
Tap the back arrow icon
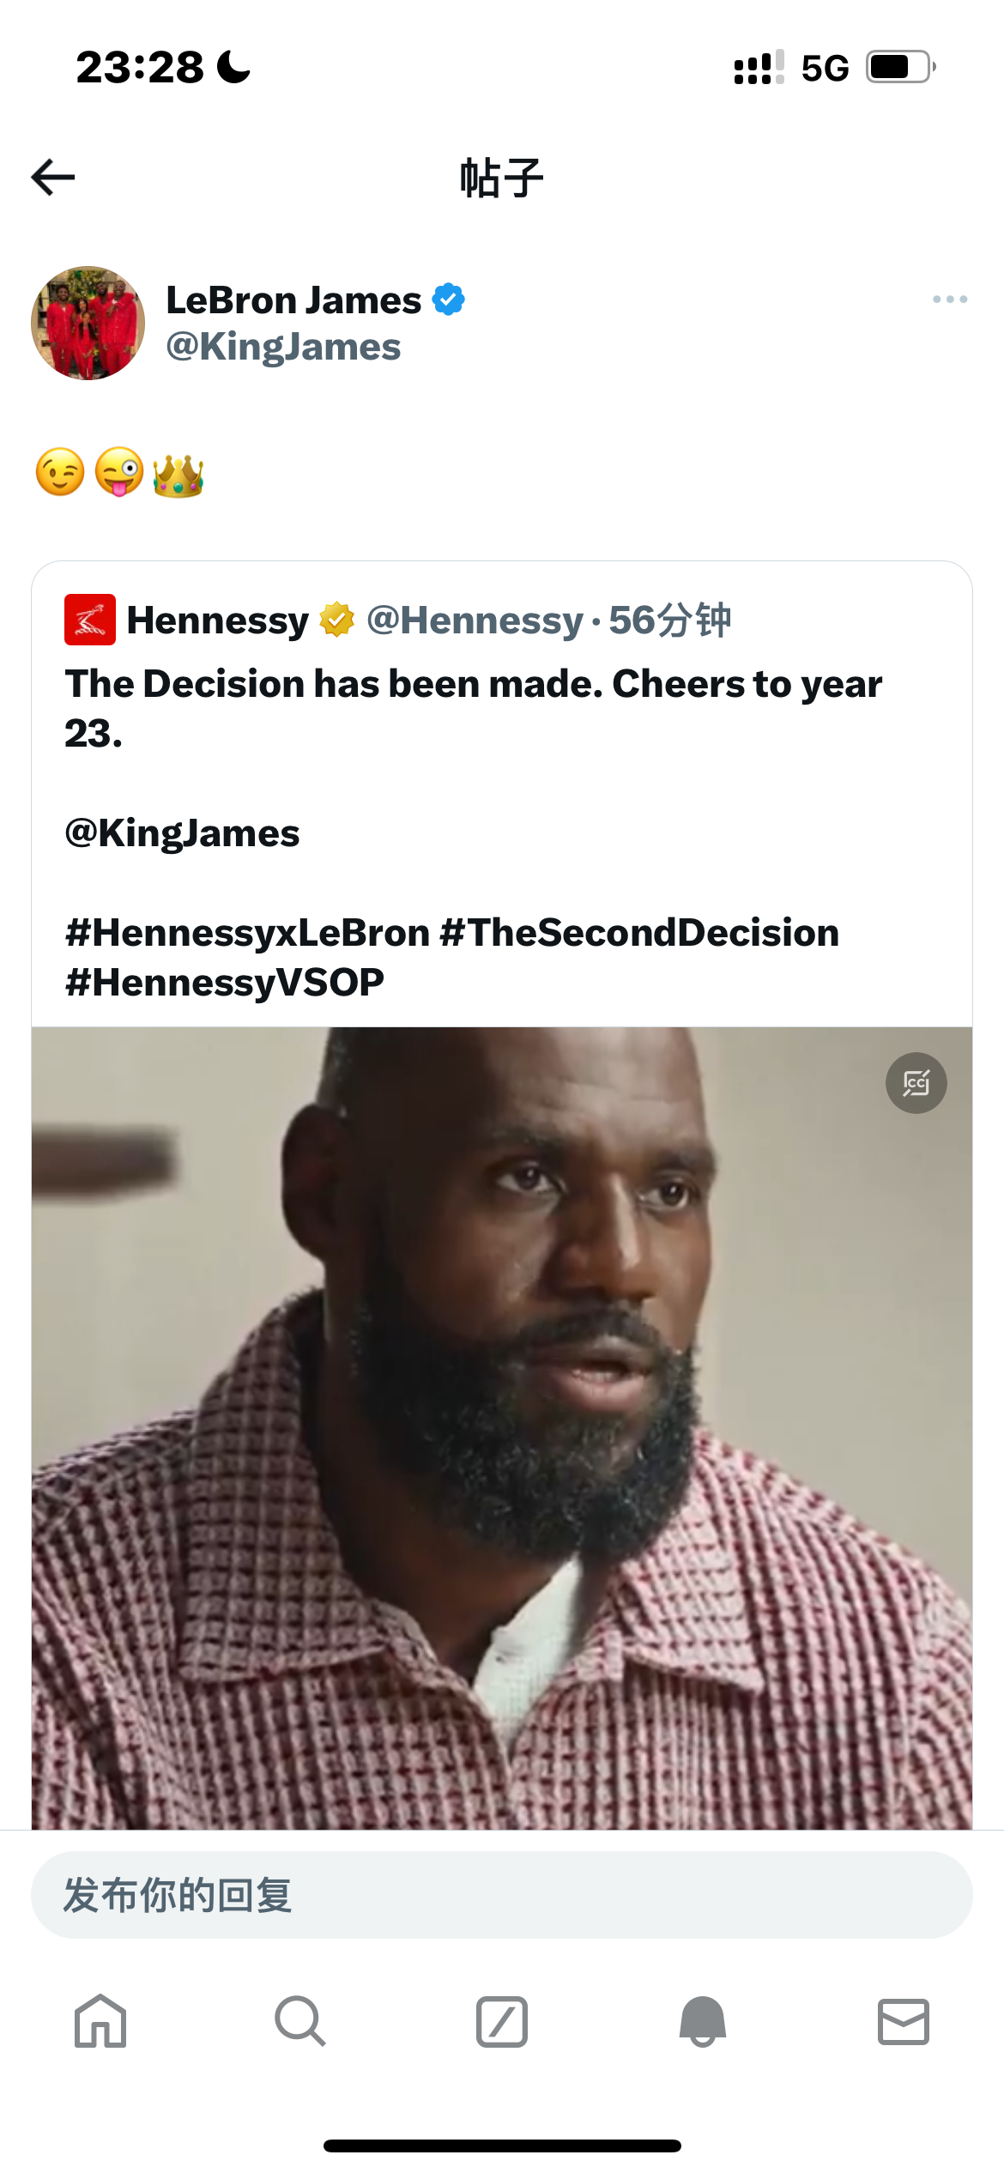click(53, 178)
